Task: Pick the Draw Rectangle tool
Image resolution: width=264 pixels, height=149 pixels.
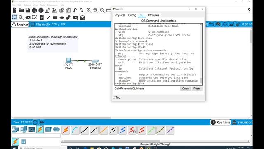Action: tap(55, 17)
